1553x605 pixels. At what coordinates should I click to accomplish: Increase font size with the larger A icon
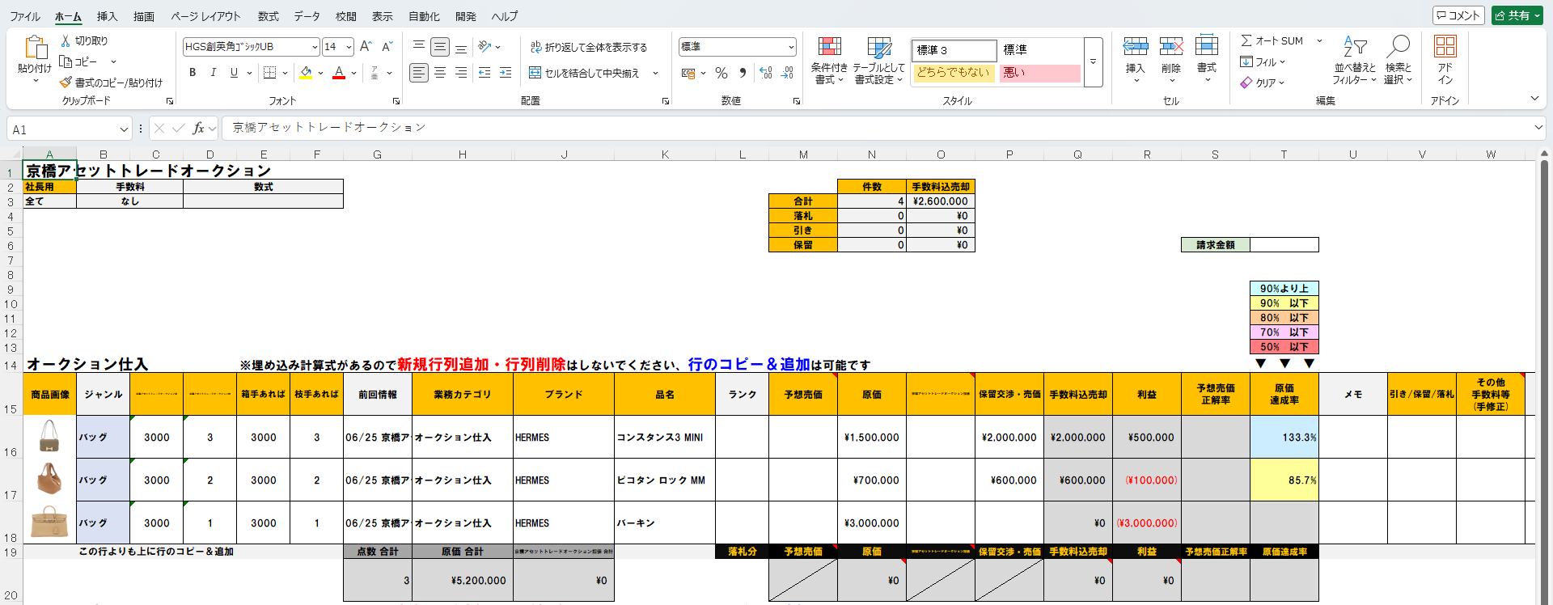point(366,47)
